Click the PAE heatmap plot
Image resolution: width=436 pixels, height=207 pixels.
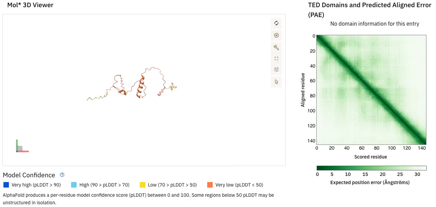point(371,89)
